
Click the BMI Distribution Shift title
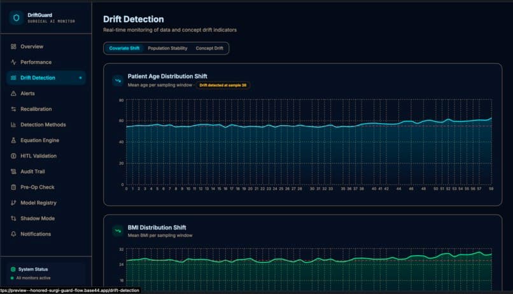pyautogui.click(x=157, y=227)
